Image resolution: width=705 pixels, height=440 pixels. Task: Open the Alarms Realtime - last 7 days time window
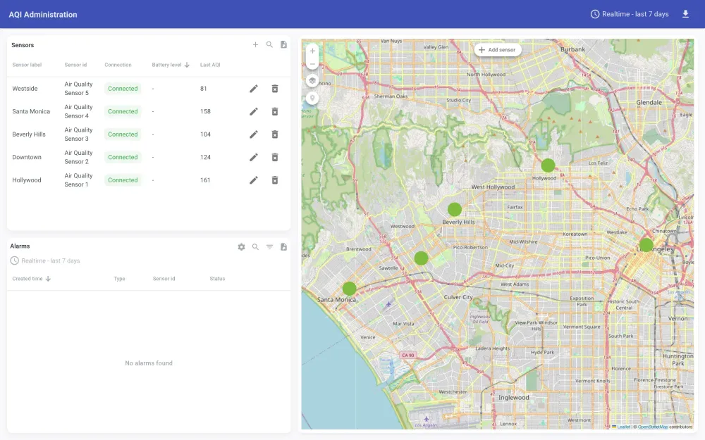[x=45, y=260]
